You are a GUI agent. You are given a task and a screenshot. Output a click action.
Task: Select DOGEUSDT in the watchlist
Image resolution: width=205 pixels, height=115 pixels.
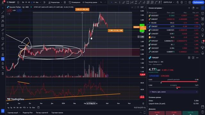pos(174,16)
